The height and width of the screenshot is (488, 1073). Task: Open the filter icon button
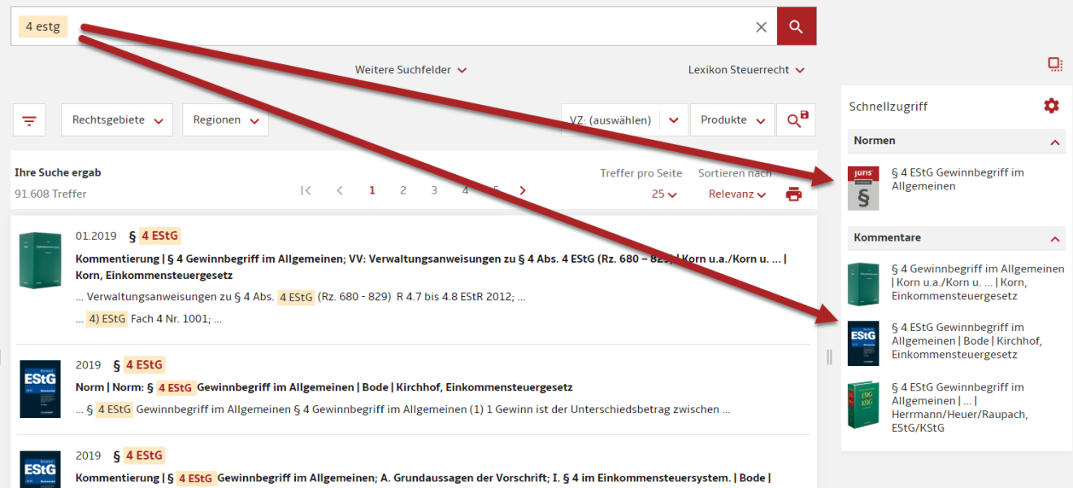pos(29,120)
